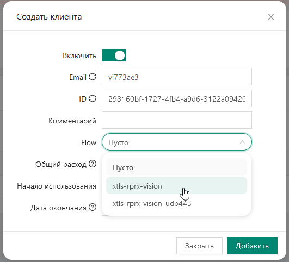Click the Flow label
The image size is (289, 262).
tap(89, 142)
